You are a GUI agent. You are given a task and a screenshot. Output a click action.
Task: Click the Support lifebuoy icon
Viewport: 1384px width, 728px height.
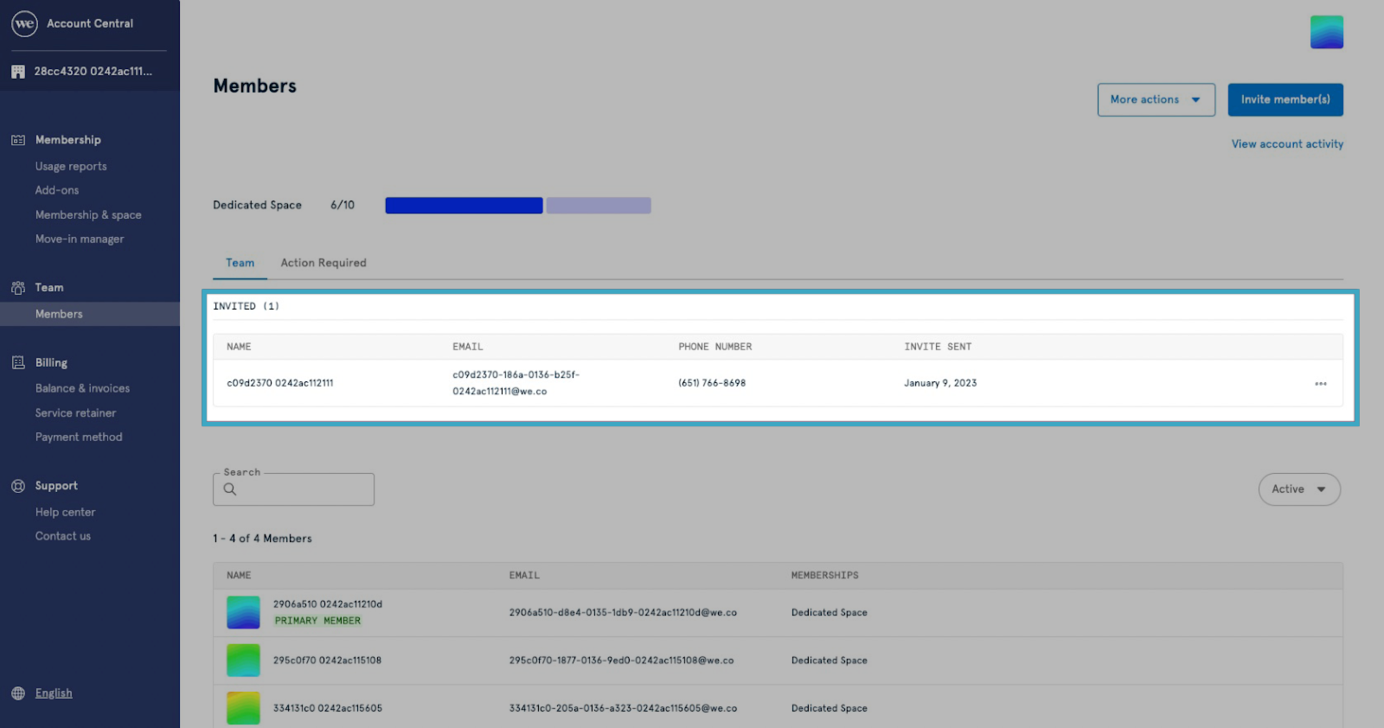(x=18, y=486)
